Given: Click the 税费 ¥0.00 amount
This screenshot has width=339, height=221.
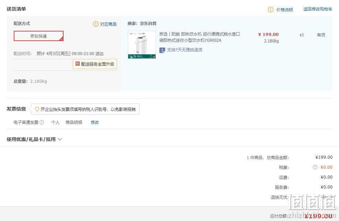Looking at the screenshot, I should 326,167.
